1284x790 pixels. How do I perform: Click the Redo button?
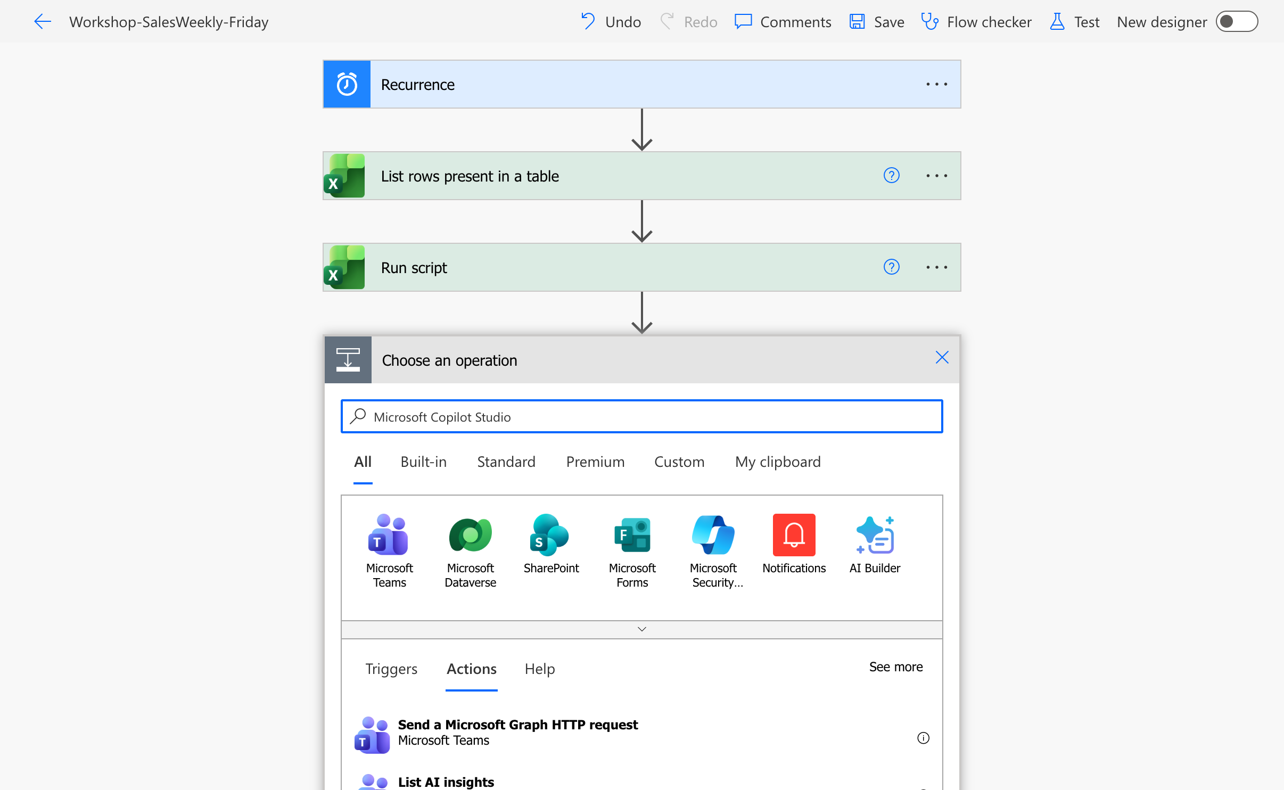coord(689,22)
